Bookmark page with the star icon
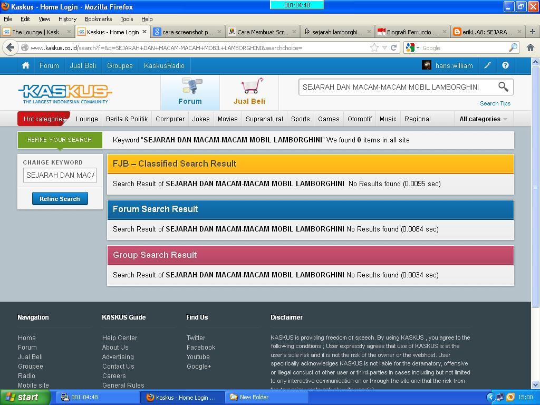 pos(374,48)
